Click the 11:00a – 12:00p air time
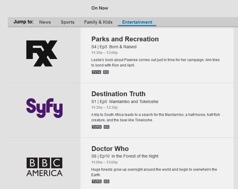Image resolution: width=238 pixels, height=189 pixels. tap(104, 162)
